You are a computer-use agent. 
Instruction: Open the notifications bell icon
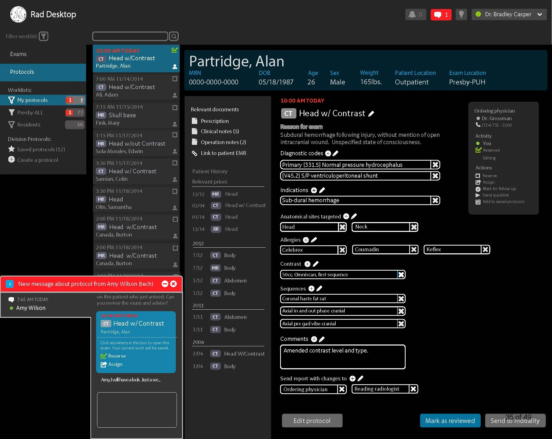click(415, 14)
